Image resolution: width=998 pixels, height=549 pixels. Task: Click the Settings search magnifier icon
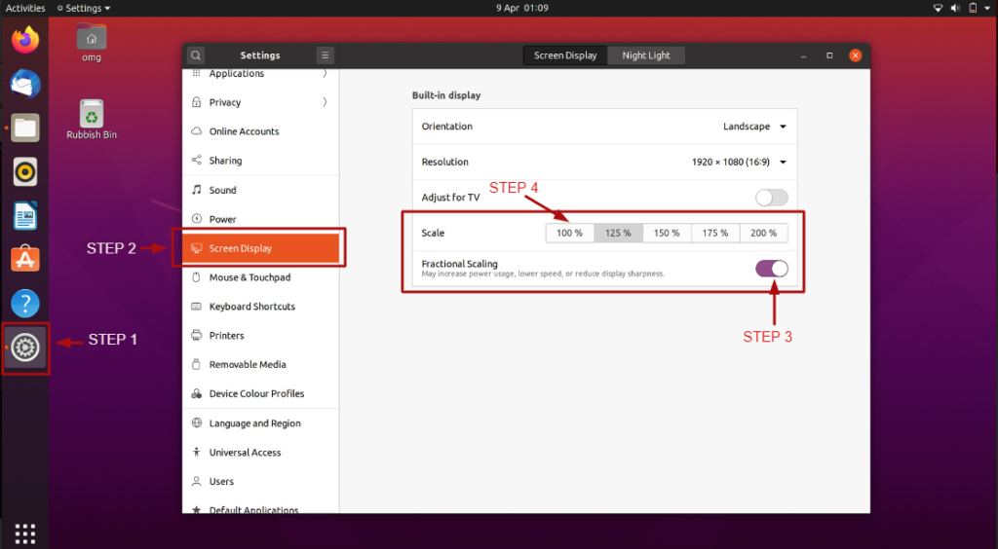tap(196, 55)
